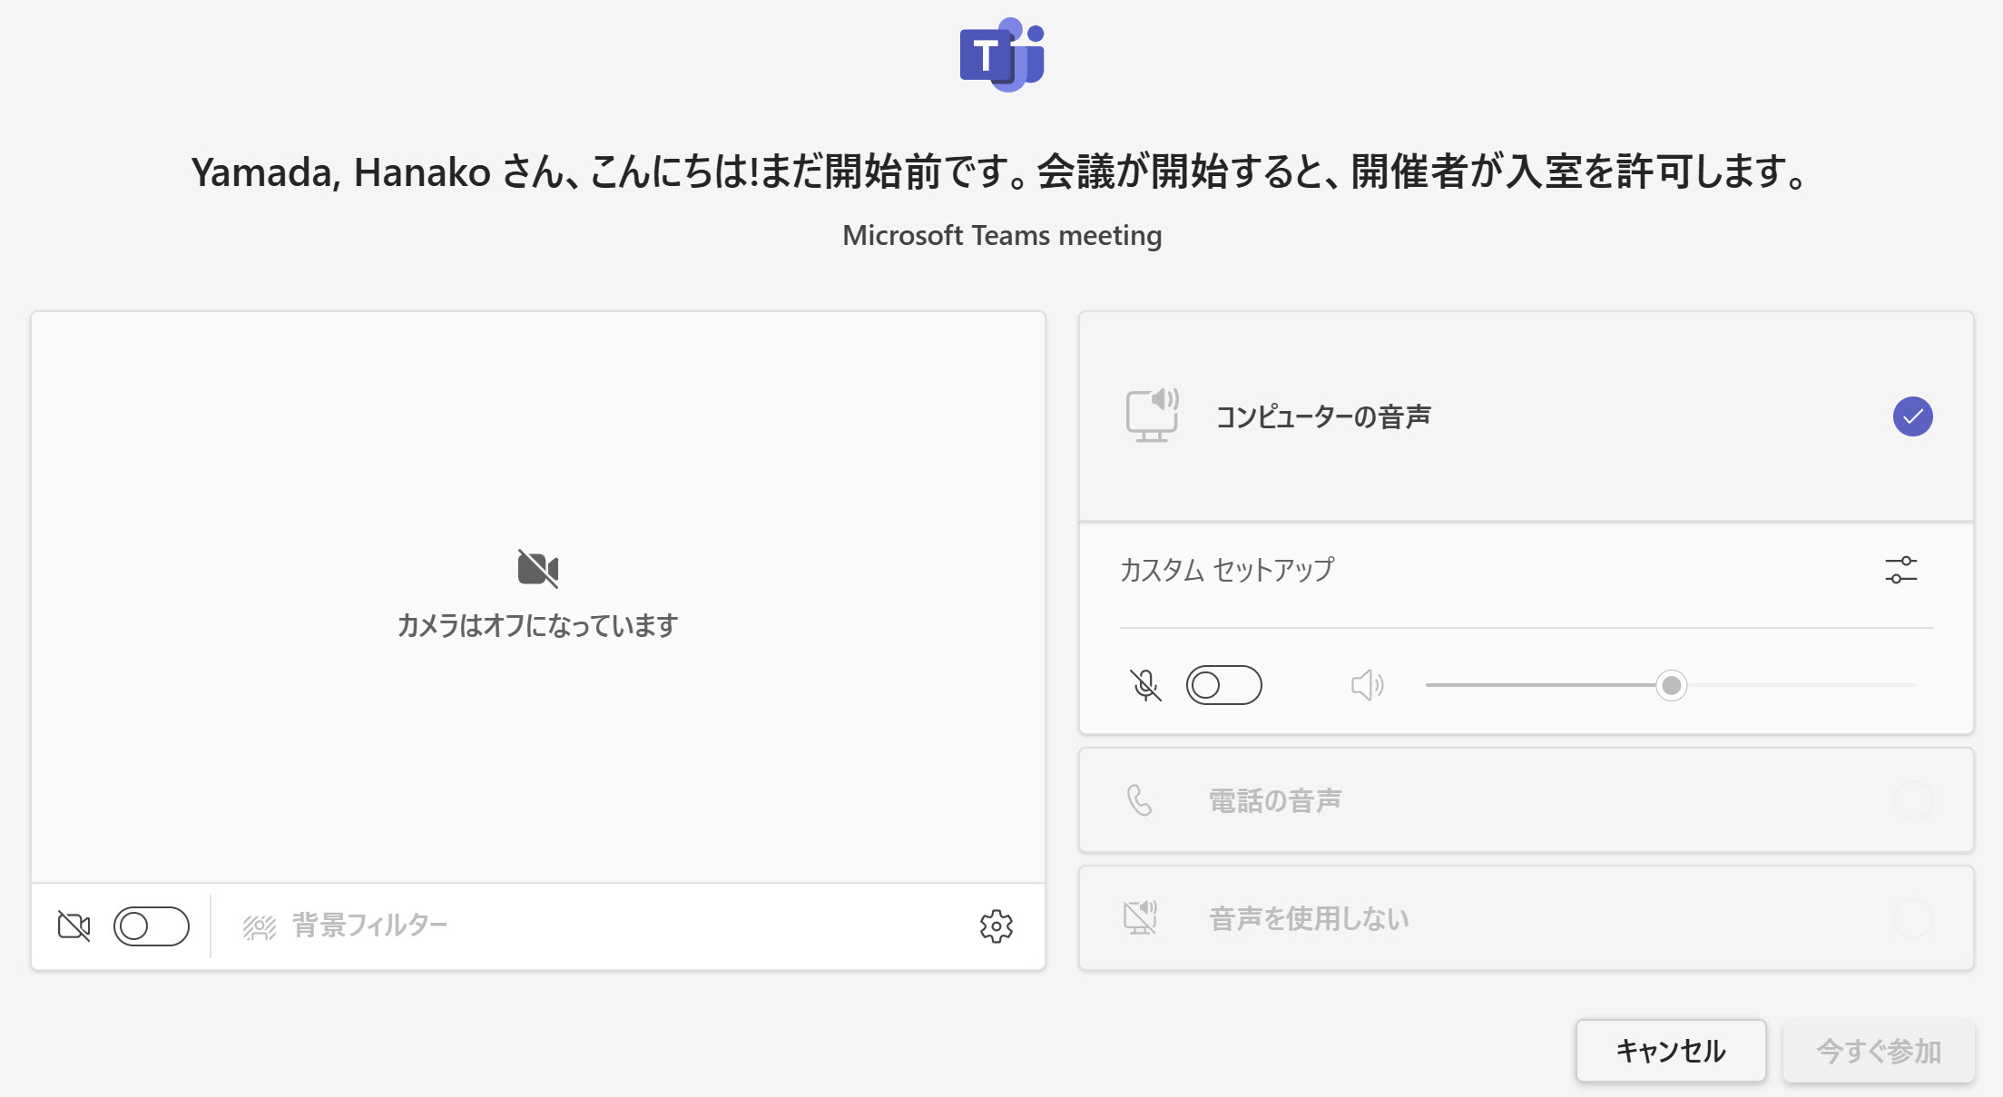Viewport: 2003px width, 1097px height.
Task: Select the コンピューターの音声 checked radio button
Action: [1912, 416]
